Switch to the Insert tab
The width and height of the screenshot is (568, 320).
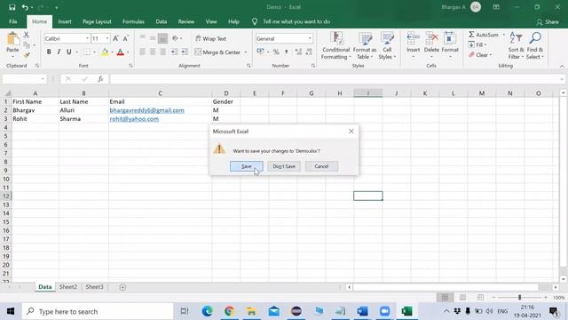65,21
